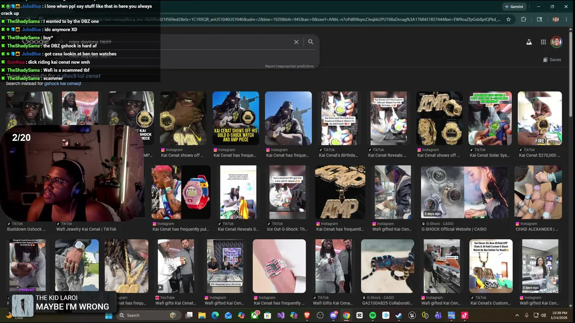This screenshot has width=575, height=323.
Task: Click the microphone tray icon
Action: (526, 315)
